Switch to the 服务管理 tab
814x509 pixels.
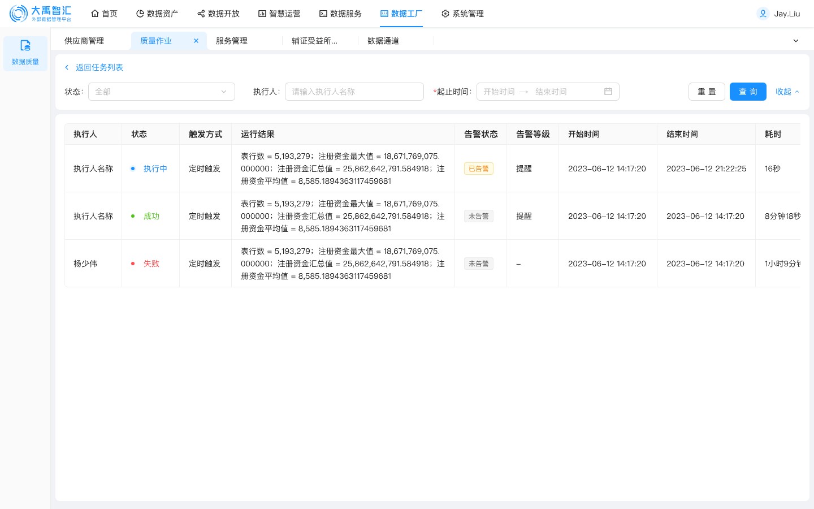point(232,41)
